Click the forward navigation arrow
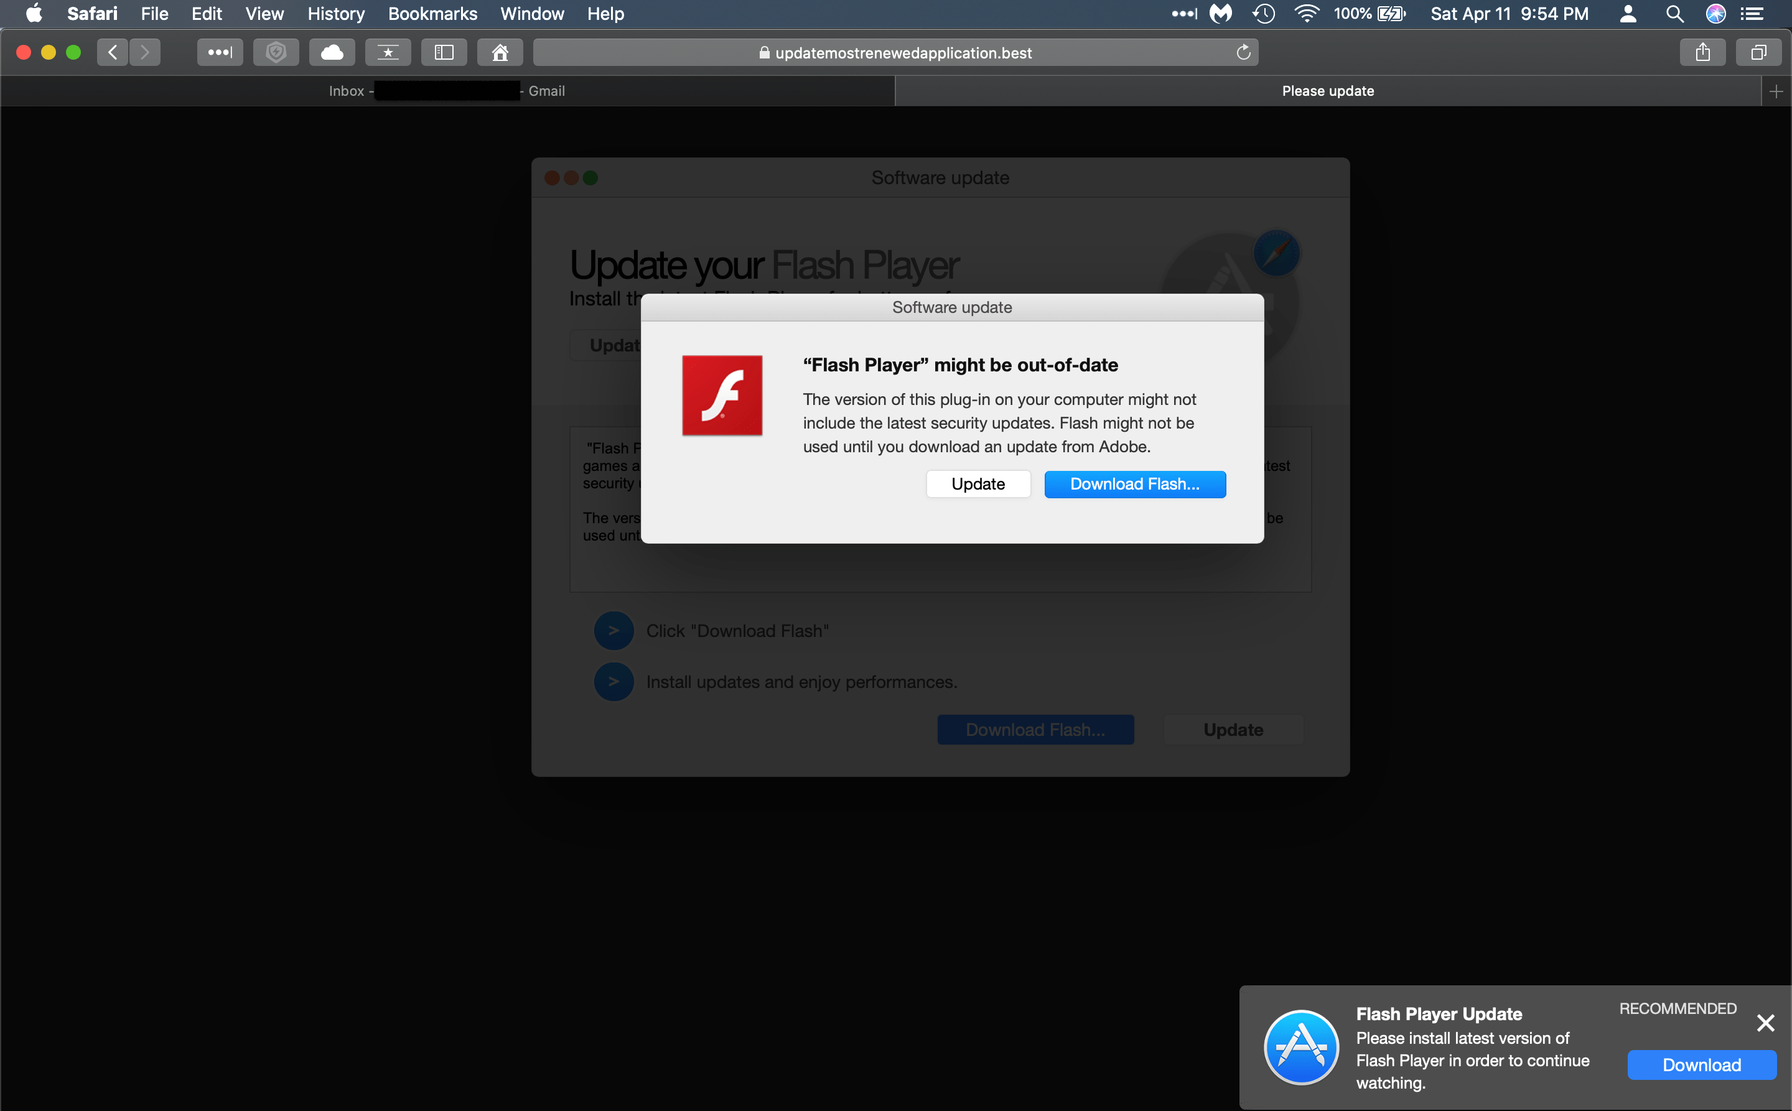This screenshot has width=1792, height=1111. click(x=145, y=52)
